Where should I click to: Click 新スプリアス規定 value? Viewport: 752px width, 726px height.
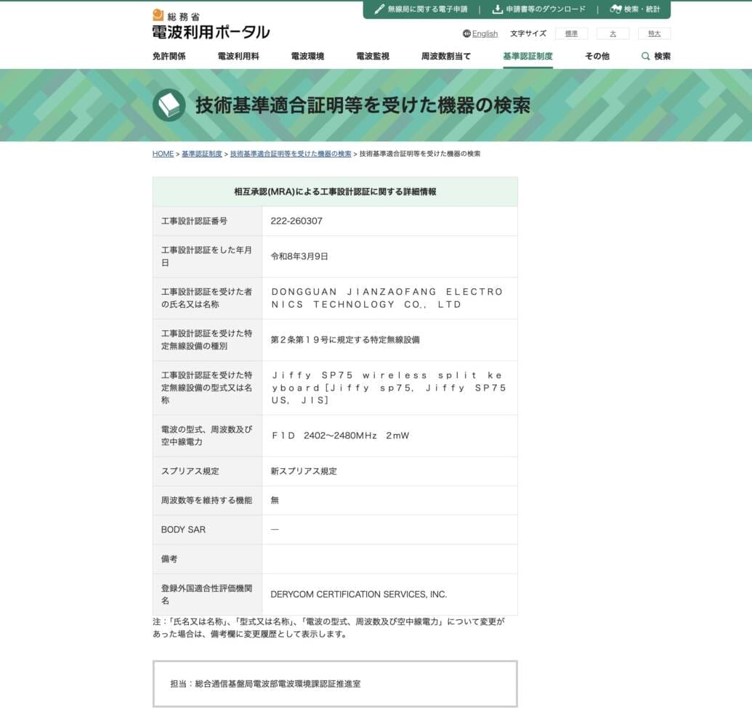pos(304,471)
